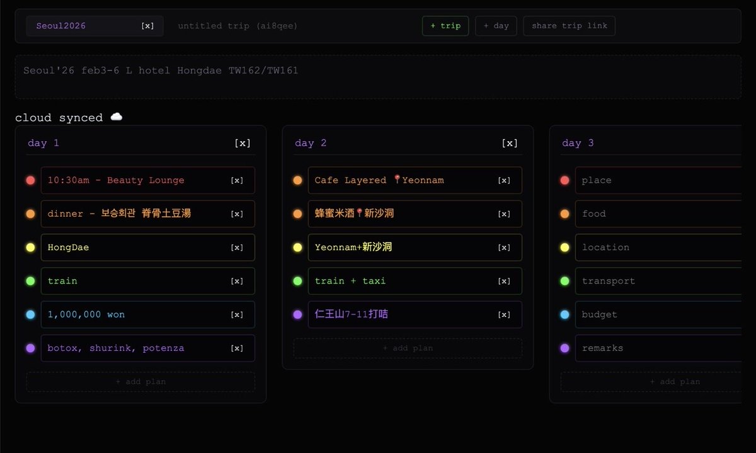756x453 pixels.
Task: Click the share trip link button
Action: pos(569,26)
